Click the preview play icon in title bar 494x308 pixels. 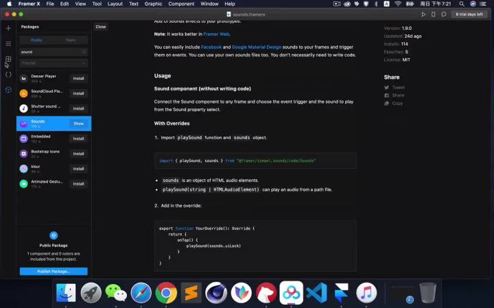click(423, 14)
